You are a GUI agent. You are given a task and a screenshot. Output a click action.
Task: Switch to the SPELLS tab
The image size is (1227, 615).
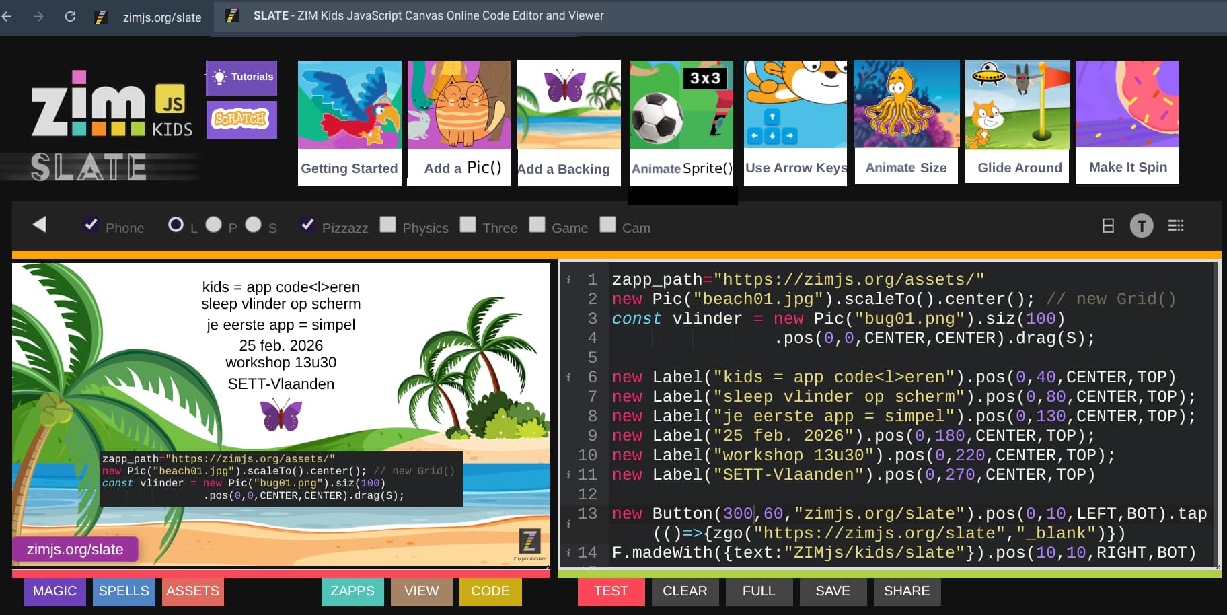tap(124, 591)
